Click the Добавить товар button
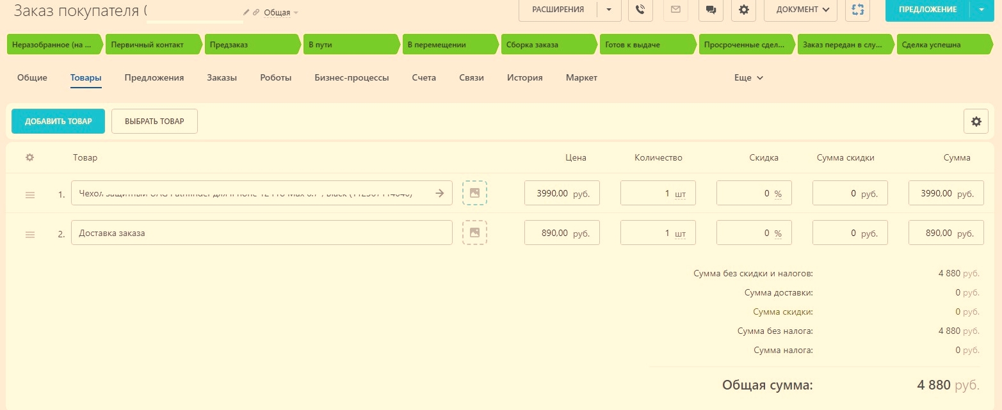 click(x=58, y=122)
